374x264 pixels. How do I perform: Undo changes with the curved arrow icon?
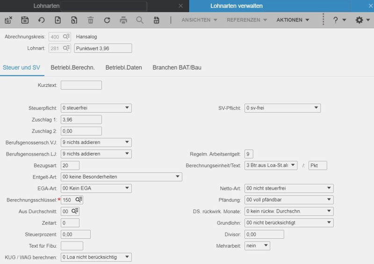(41, 20)
